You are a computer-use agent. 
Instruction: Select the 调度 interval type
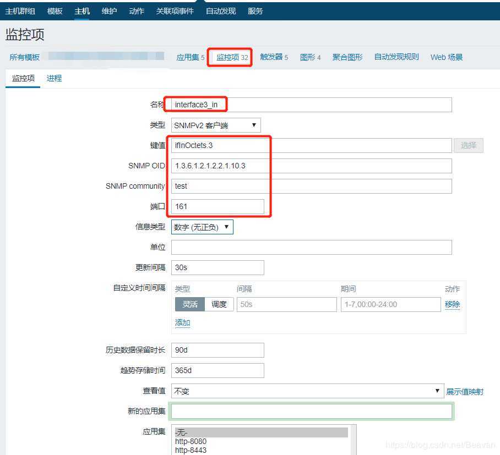(x=219, y=304)
